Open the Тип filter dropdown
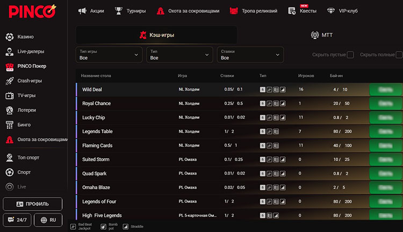 (x=179, y=55)
